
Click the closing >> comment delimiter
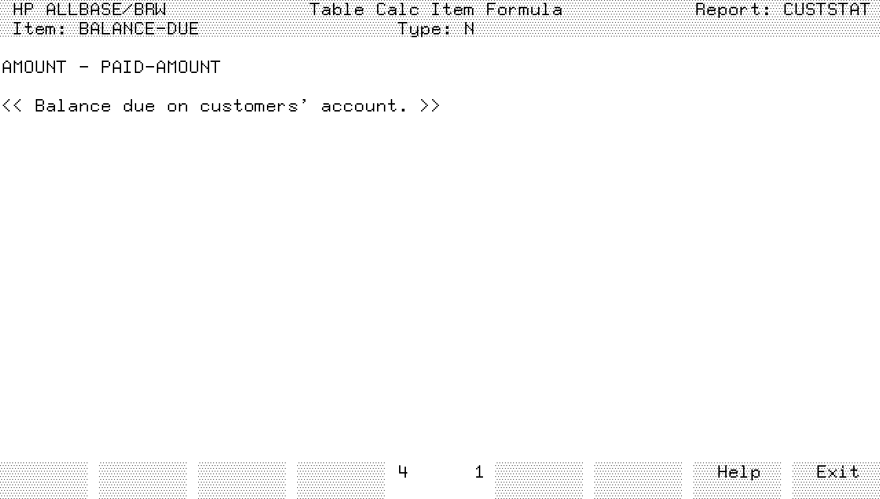[x=430, y=106]
